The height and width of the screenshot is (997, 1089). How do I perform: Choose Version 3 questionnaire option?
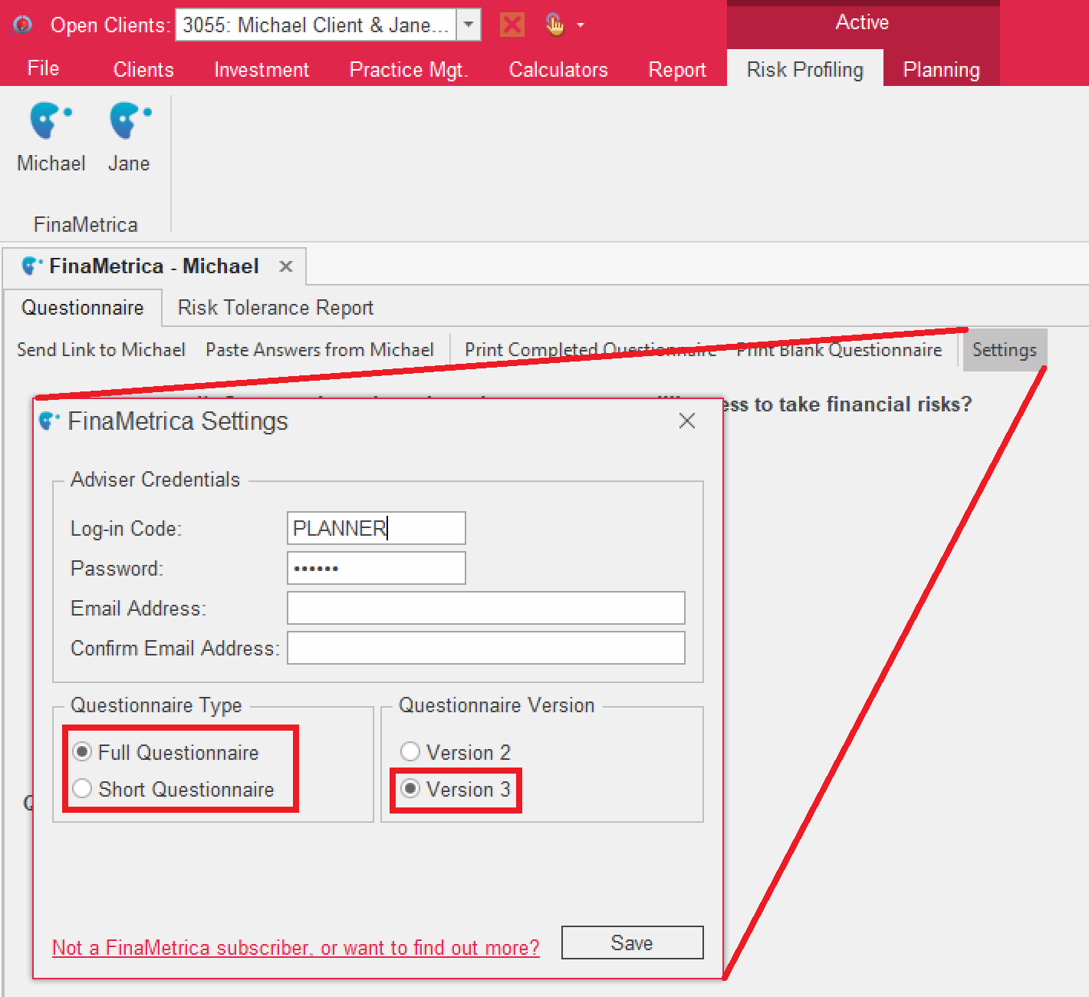[410, 788]
